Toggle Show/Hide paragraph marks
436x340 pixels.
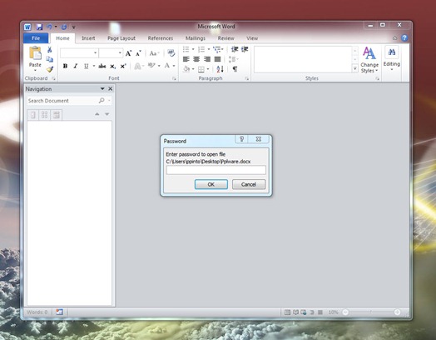[235, 69]
